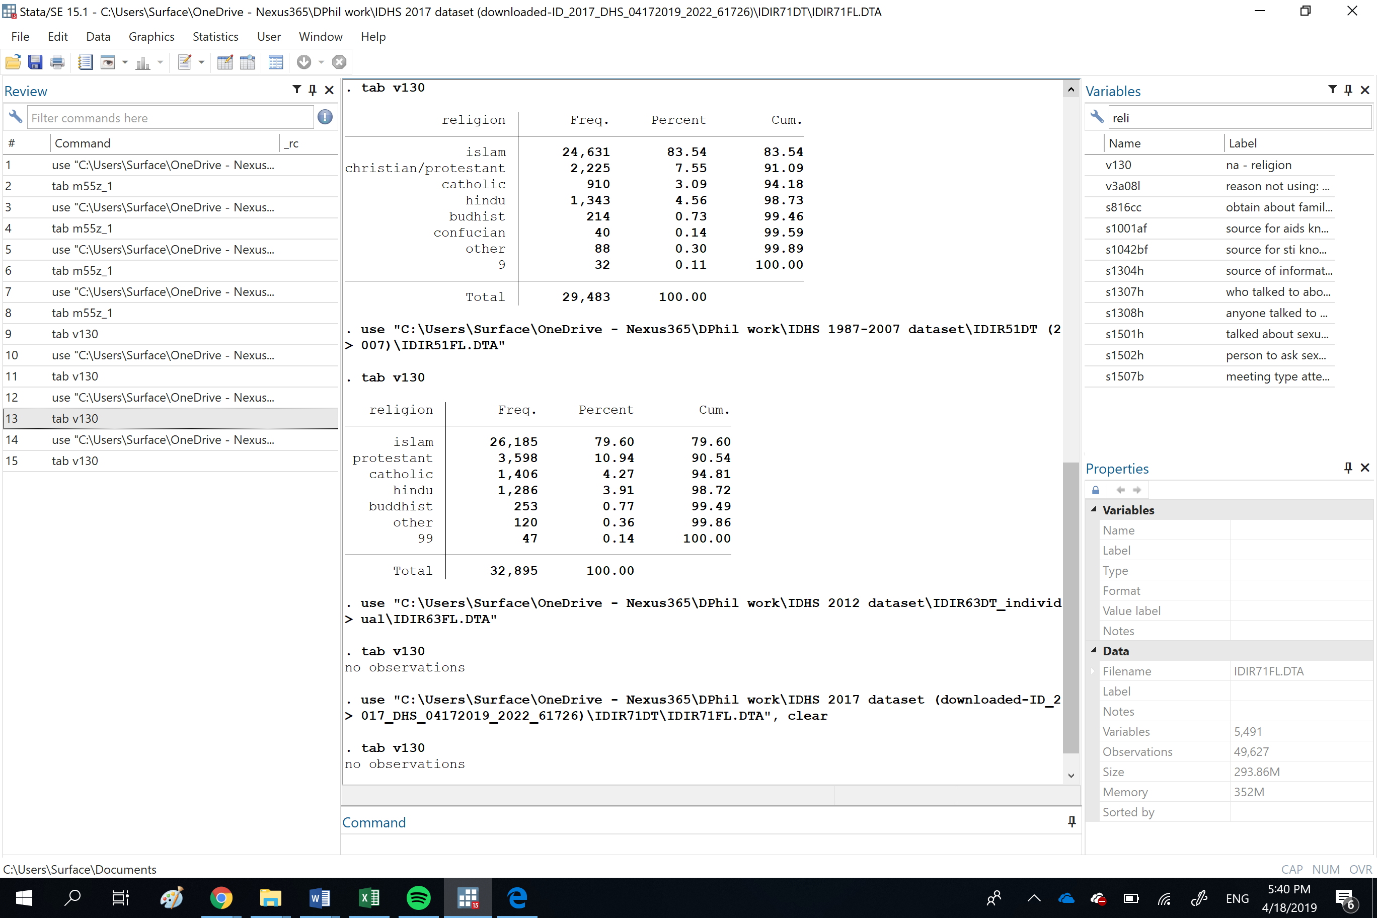Click the Save floppy disk icon
The width and height of the screenshot is (1377, 918).
point(35,62)
